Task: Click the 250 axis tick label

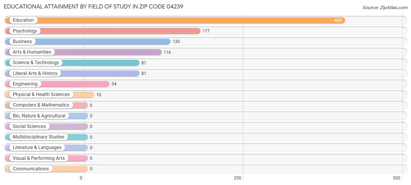Action: 237,178
